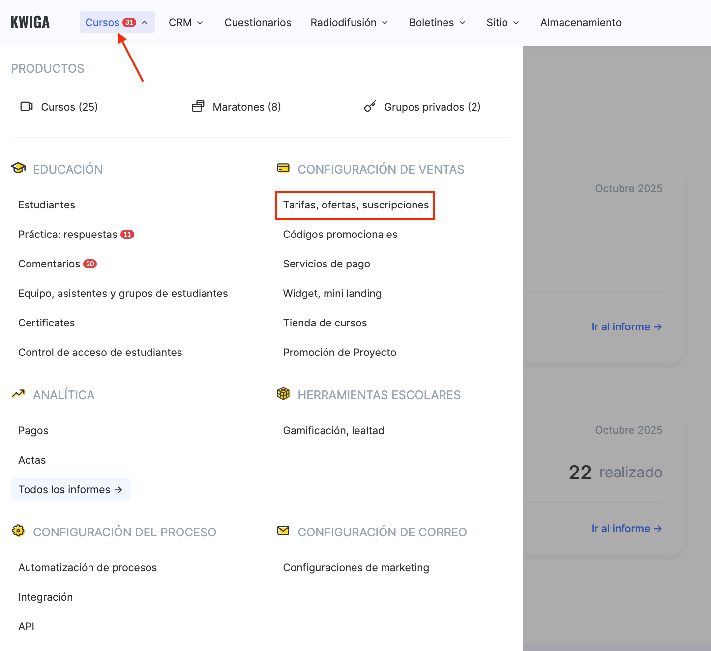Open Tarifas, ofertas, suscripciones
The image size is (711, 651).
(355, 205)
